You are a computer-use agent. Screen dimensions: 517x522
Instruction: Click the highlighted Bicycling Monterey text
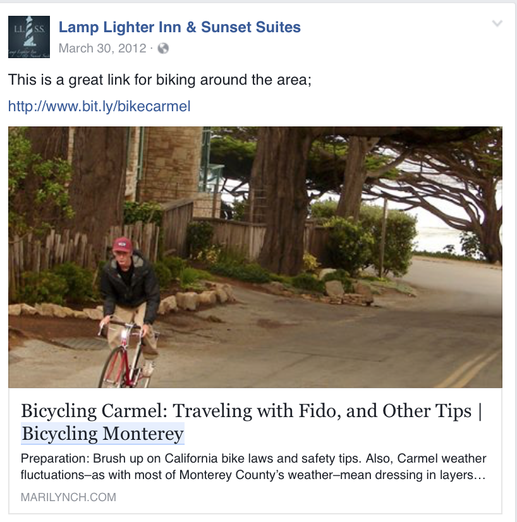[102, 434]
